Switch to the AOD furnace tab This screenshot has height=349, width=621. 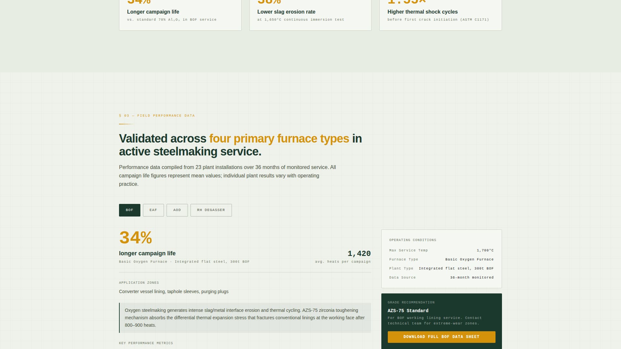point(177,210)
